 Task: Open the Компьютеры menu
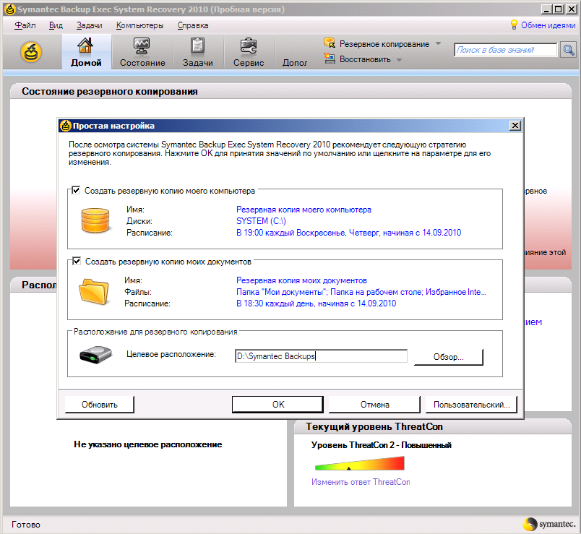(x=139, y=25)
